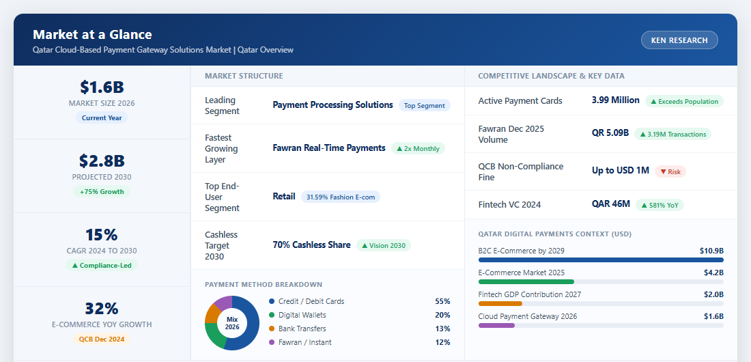Click the Mix 2026 donut chart center

[x=232, y=322]
